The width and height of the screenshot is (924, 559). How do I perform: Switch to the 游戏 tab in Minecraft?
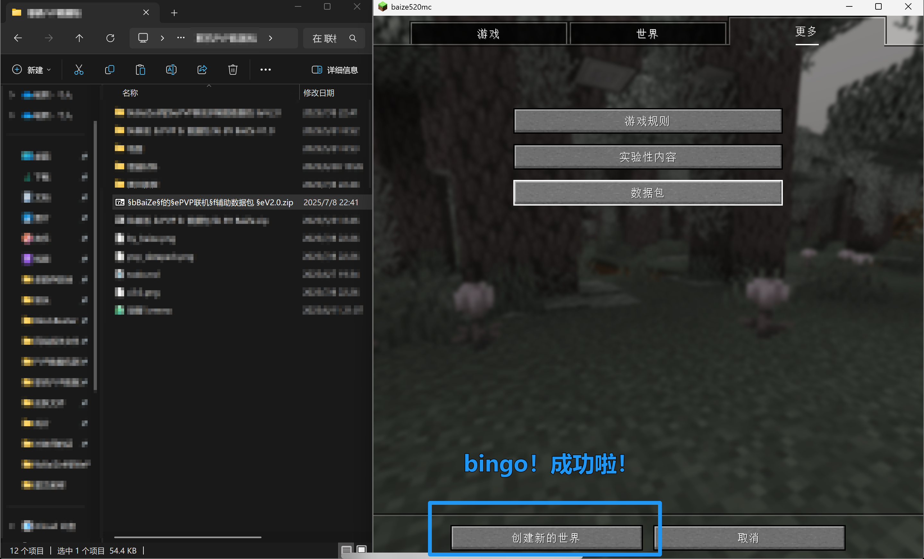coord(488,34)
